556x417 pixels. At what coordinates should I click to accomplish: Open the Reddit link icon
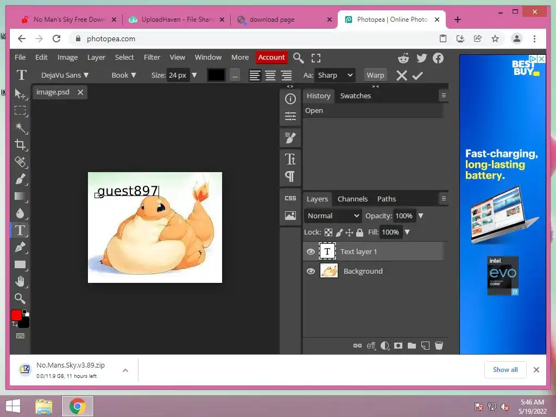click(403, 58)
